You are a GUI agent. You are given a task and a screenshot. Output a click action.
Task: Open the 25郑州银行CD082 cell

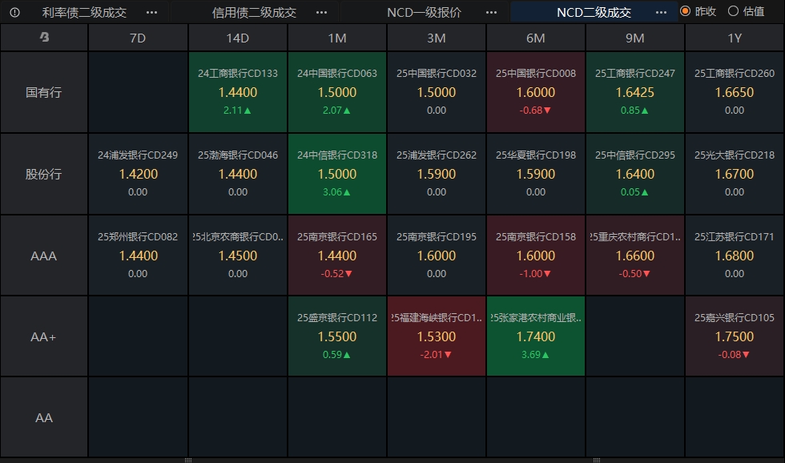tap(138, 256)
